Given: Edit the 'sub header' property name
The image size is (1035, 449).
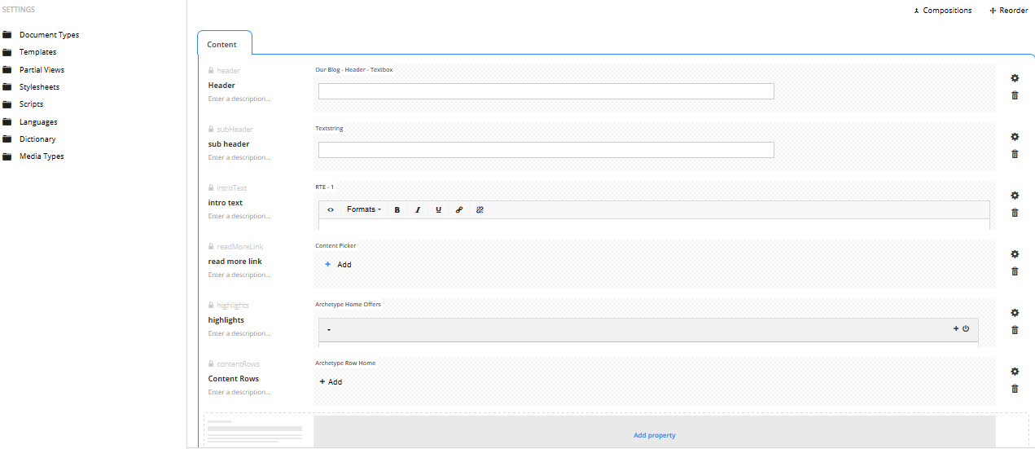Looking at the screenshot, I should click(x=229, y=144).
